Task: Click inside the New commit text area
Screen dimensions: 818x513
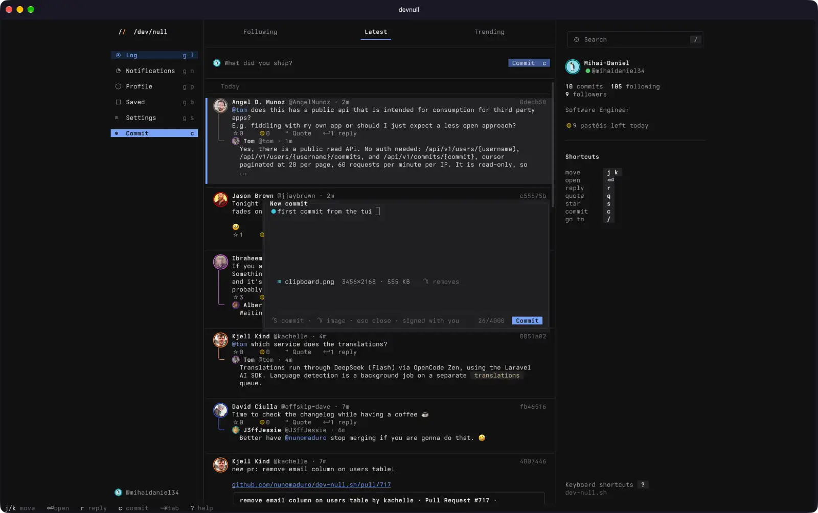Action: click(x=406, y=243)
